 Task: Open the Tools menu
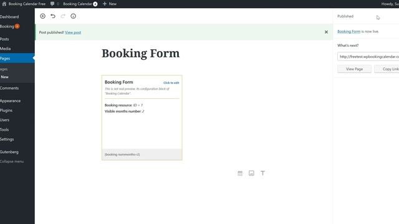coord(4,129)
